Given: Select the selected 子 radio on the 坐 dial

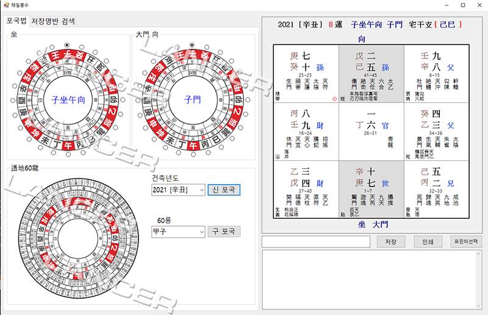Looking at the screenshot, I should click(x=67, y=45).
